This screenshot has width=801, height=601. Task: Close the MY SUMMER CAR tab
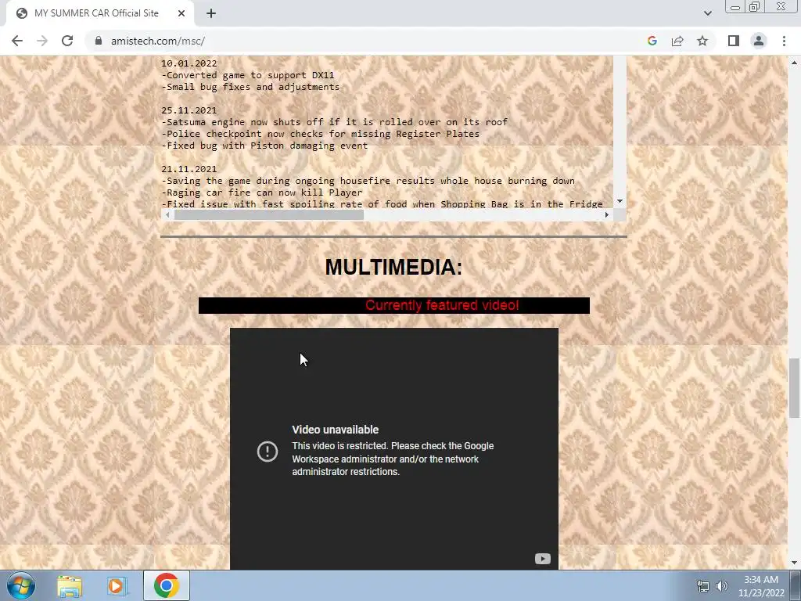pos(181,13)
